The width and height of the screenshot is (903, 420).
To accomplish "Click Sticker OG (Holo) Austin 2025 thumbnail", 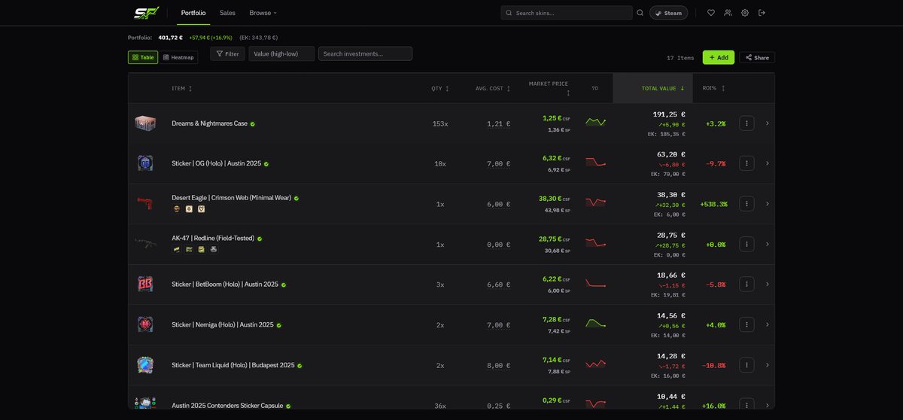I will pyautogui.click(x=145, y=163).
